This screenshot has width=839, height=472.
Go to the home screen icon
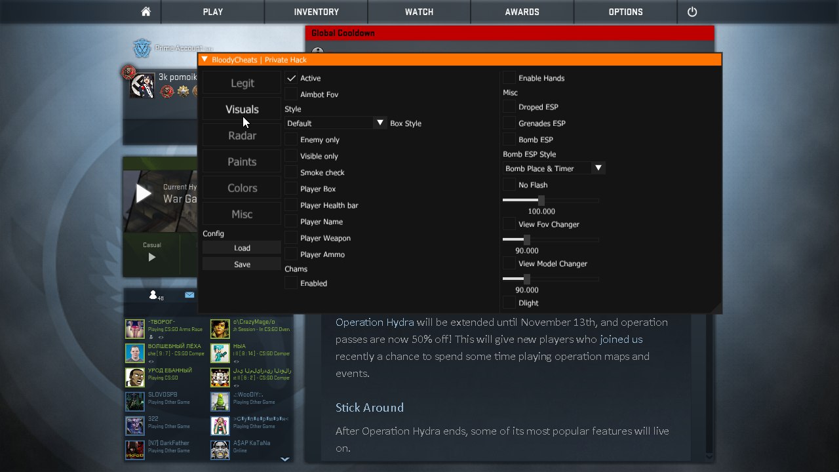(146, 12)
